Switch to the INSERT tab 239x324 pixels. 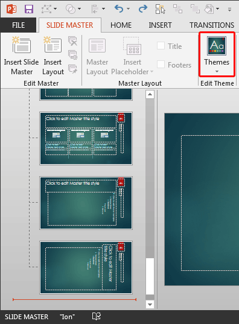(x=160, y=25)
